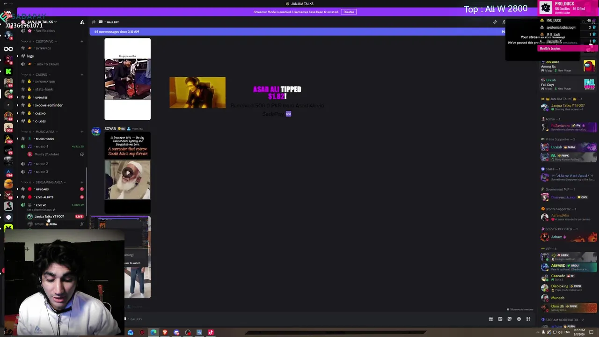599x337 pixels.
Task: Launch Microsoft Edge from the taskbar
Action: 153,333
